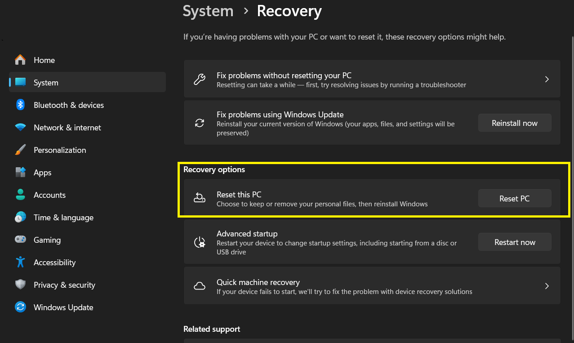Click System in the breadcrumb
This screenshot has width=574, height=343.
pyautogui.click(x=208, y=11)
